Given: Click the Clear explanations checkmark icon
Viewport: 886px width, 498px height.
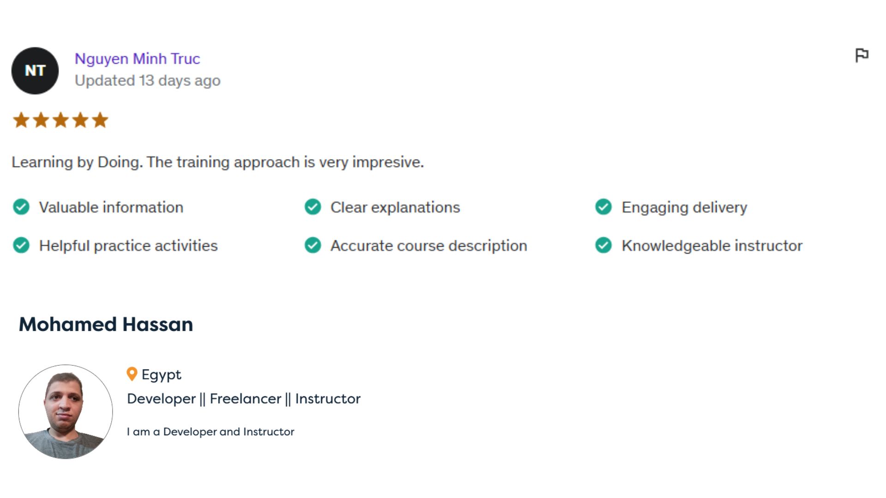Looking at the screenshot, I should (x=313, y=207).
